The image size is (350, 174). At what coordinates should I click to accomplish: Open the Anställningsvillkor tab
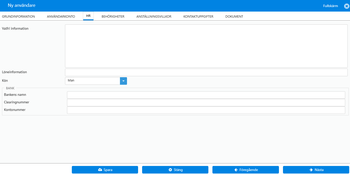coord(154,17)
